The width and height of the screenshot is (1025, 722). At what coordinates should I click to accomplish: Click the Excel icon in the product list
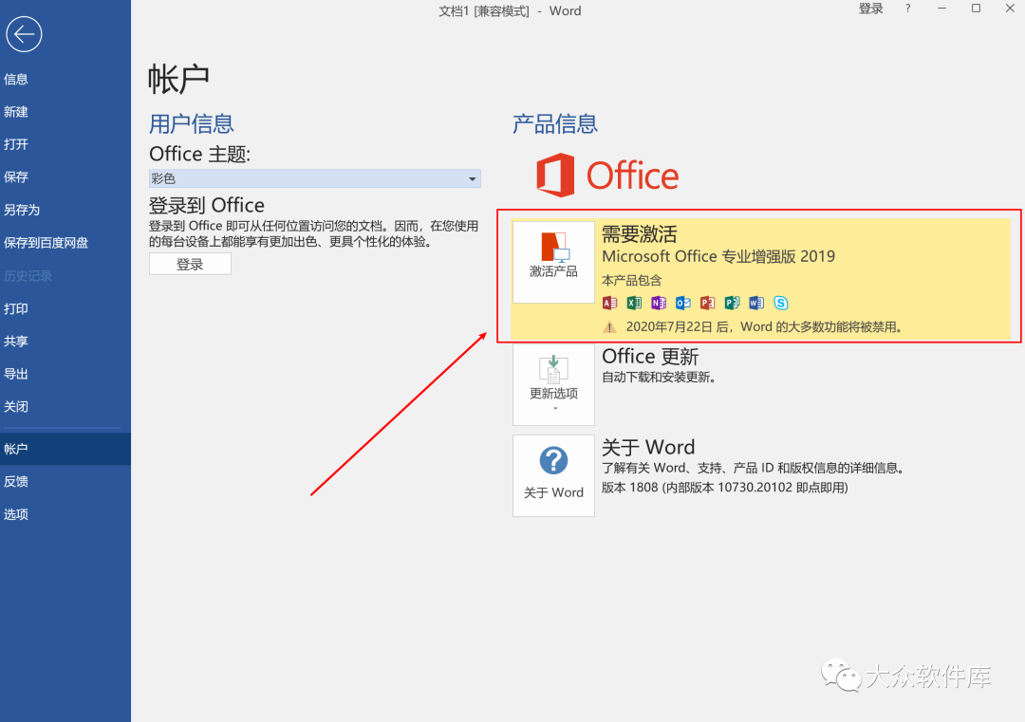coord(634,303)
